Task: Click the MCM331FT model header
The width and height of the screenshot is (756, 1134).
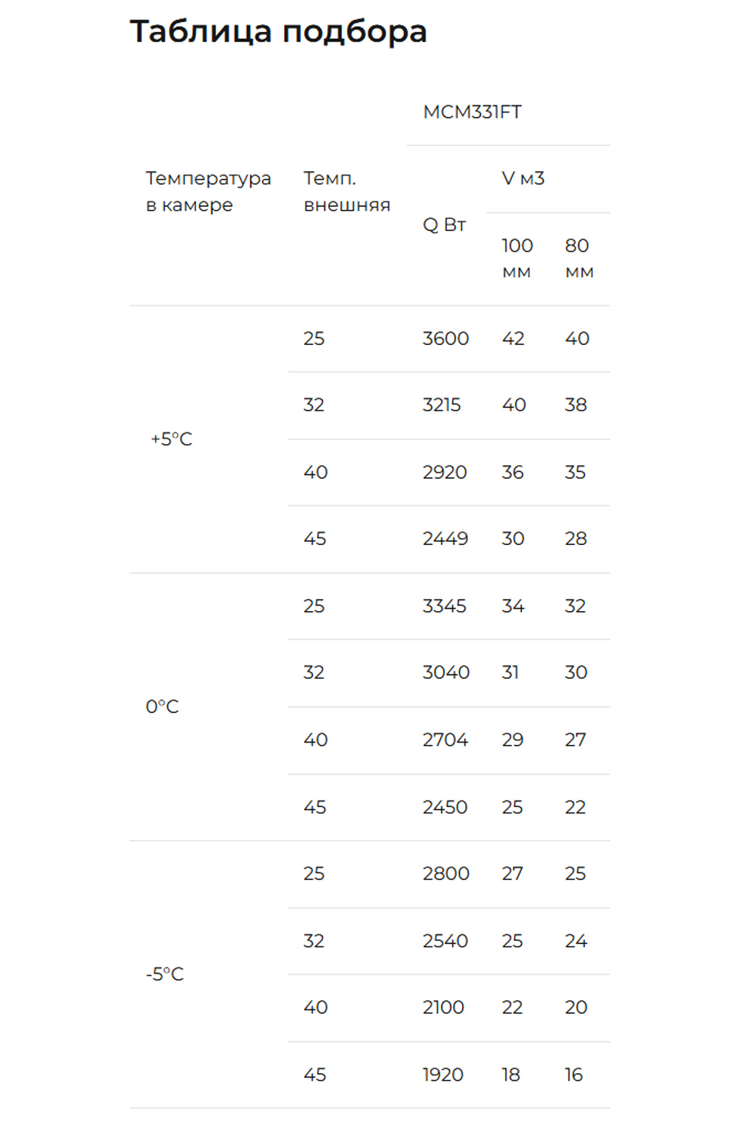Action: (x=472, y=112)
